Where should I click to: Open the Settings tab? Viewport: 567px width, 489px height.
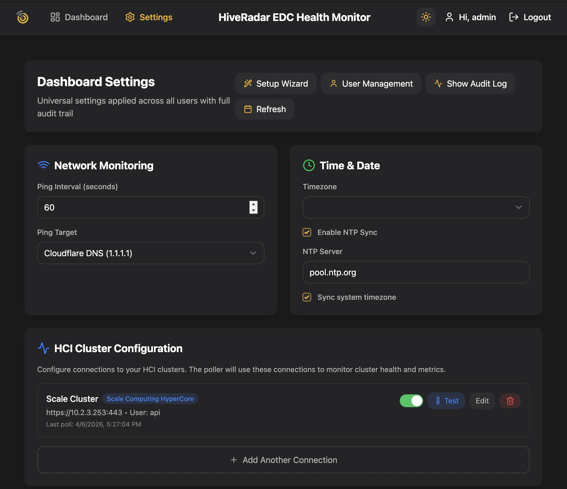(149, 17)
